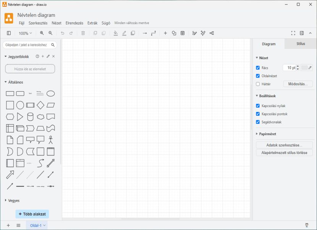The image size is (317, 230).
Task: Click the zoom in magnifier icon
Action: [x=42, y=33]
